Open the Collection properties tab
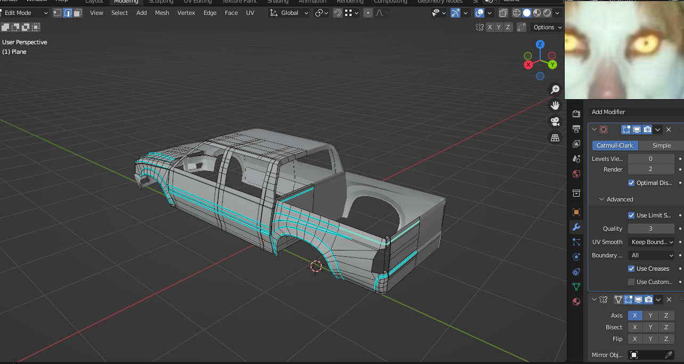The width and height of the screenshot is (684, 364). 576,193
